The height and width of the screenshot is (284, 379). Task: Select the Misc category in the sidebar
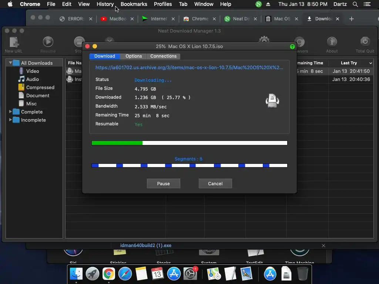coord(31,104)
